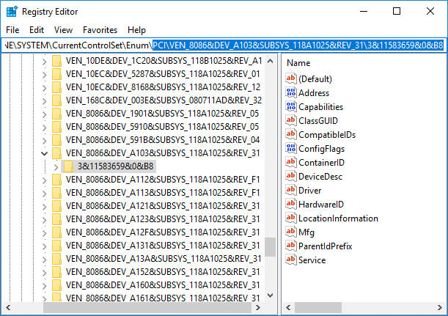Expand VEN_10EC&DEV_5287 key chevron
Screen dimensions: 448x316
[x=44, y=75]
